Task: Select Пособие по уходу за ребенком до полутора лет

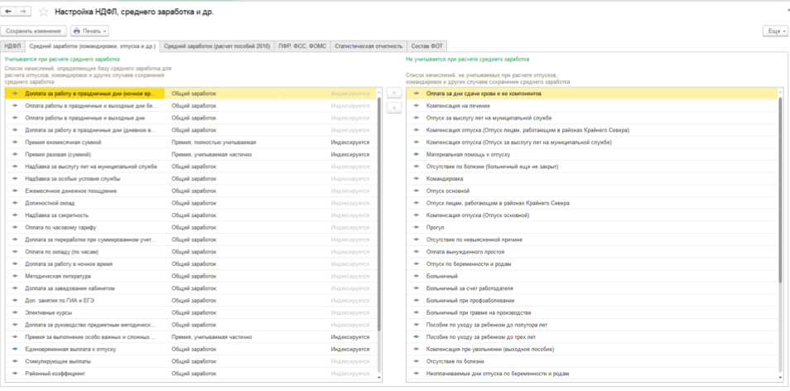Action: point(591,325)
